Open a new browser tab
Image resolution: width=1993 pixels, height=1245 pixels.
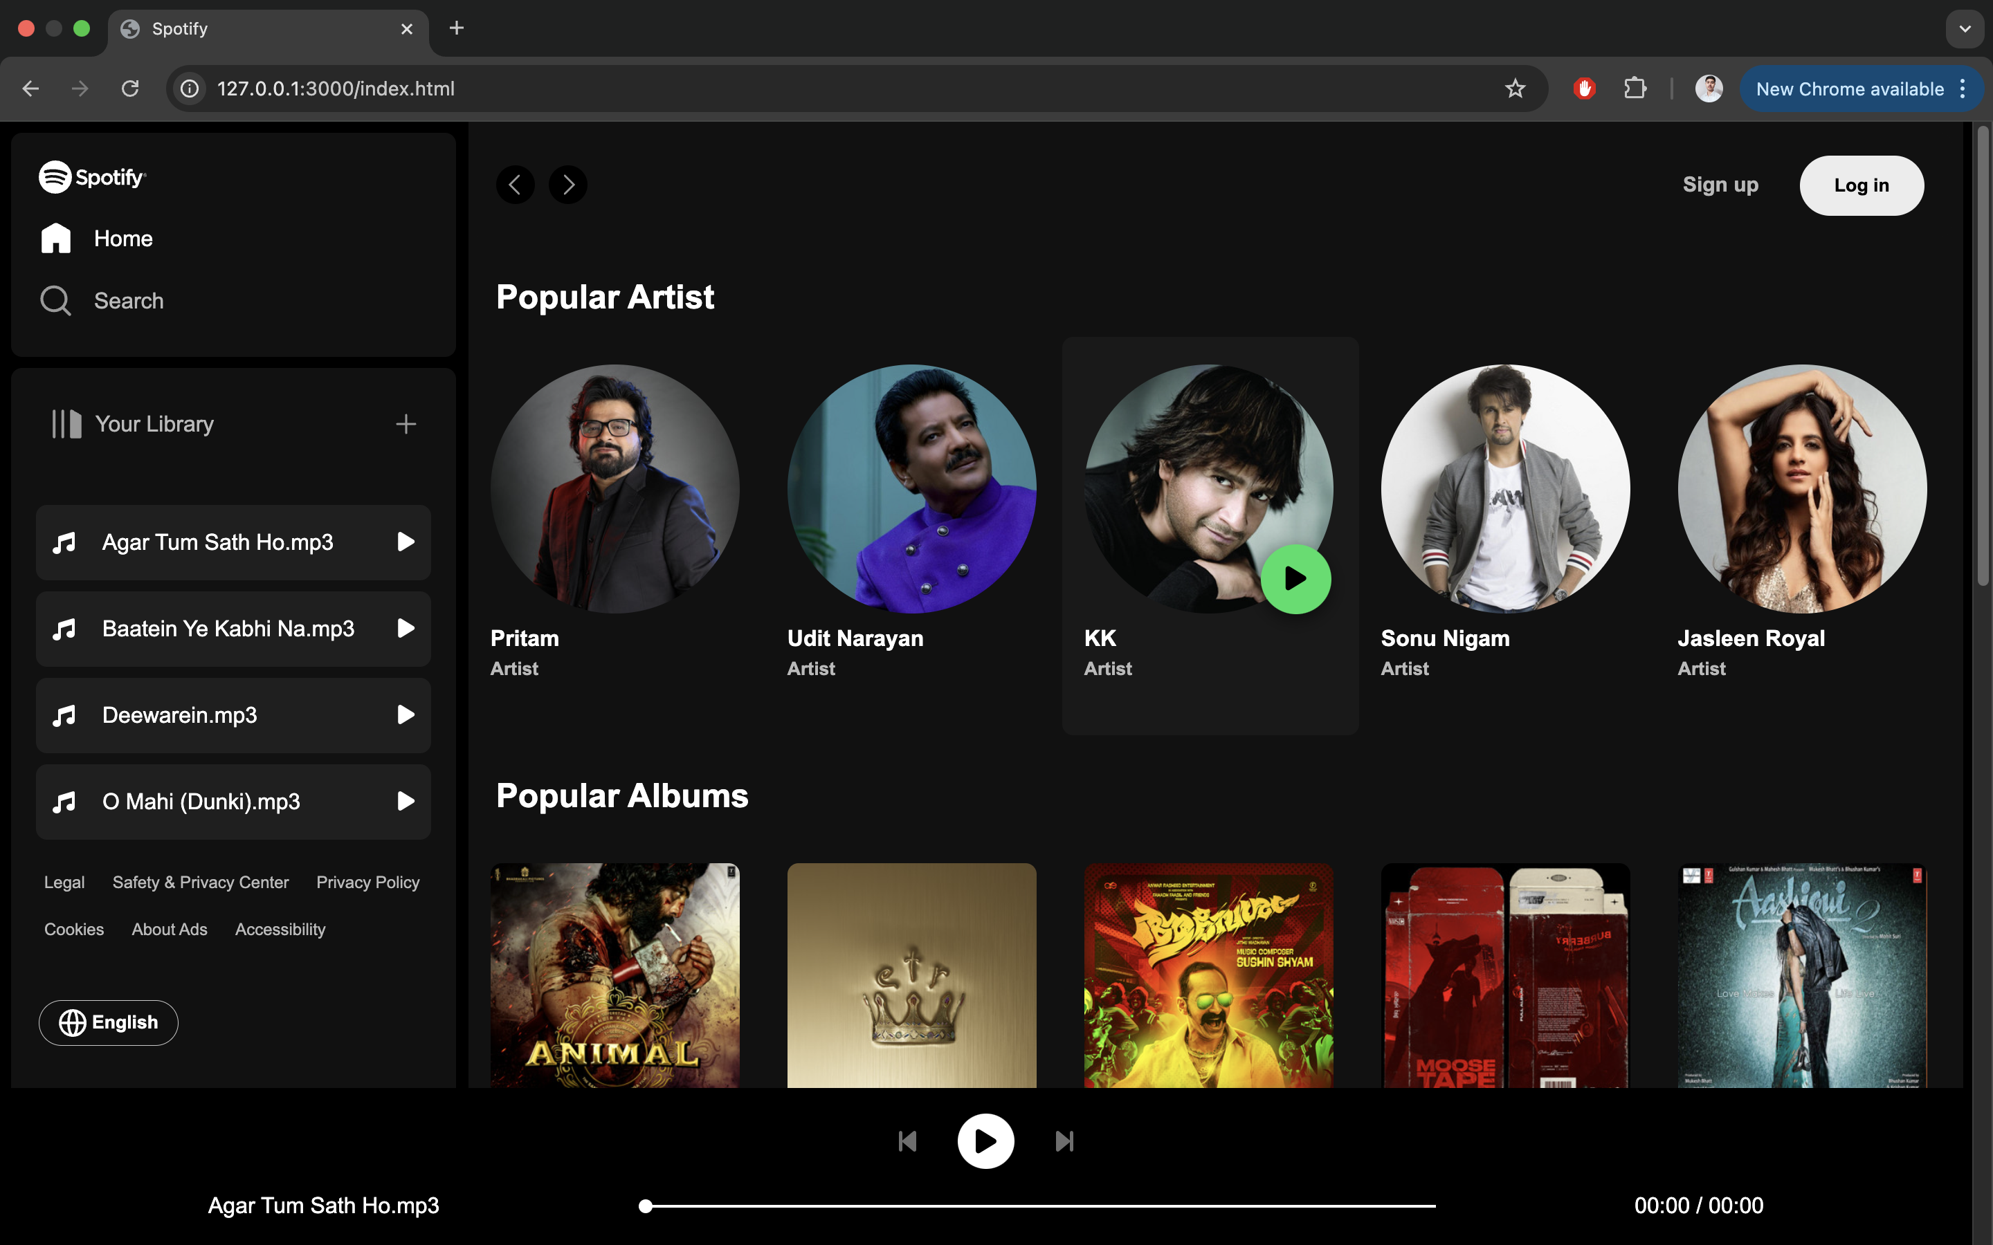457,29
